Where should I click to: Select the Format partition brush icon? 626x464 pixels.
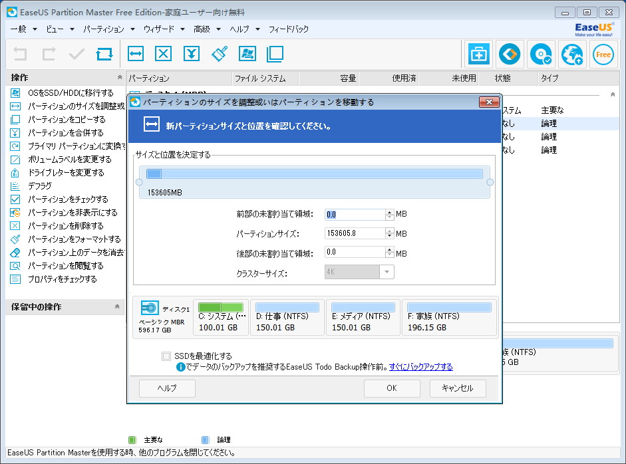point(220,54)
